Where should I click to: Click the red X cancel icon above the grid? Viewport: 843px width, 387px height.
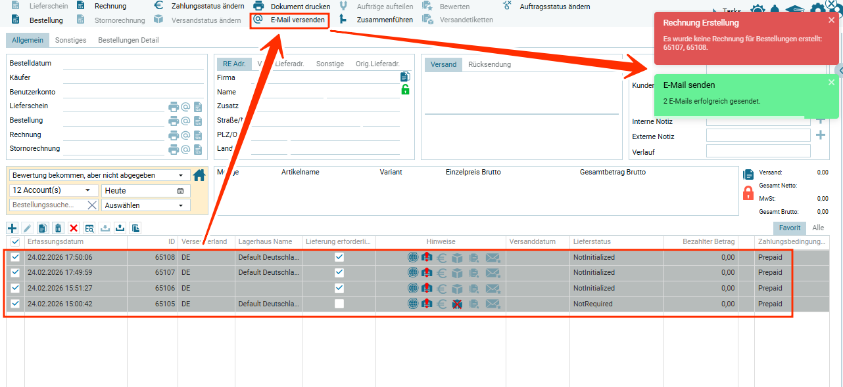[74, 228]
